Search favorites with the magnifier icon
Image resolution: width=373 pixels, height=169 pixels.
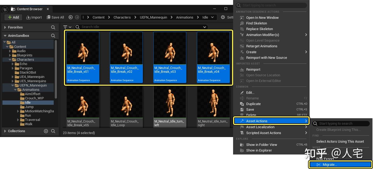[53, 27]
